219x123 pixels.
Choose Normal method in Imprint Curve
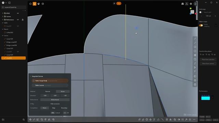pos(48,92)
